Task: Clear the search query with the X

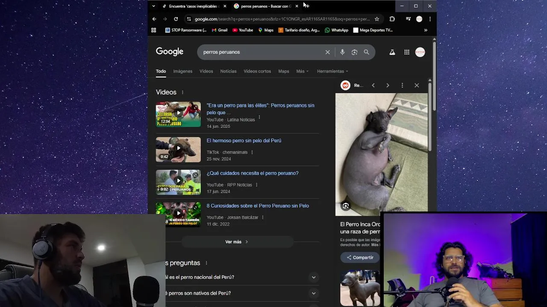Action: [328, 52]
